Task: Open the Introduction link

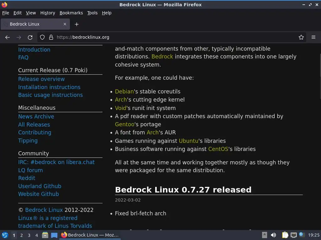Action: (x=34, y=50)
